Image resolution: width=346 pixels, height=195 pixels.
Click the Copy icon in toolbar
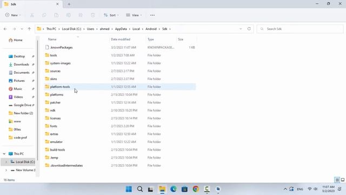pos(44,15)
